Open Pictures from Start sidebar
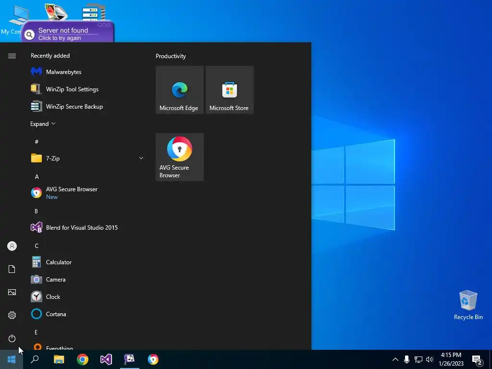The height and width of the screenshot is (369, 492). [x=12, y=292]
